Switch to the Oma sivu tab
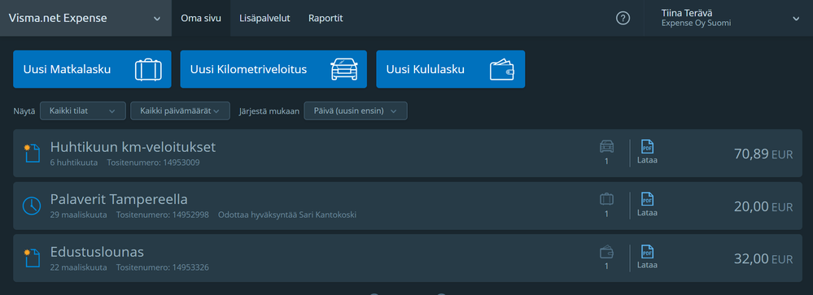This screenshot has height=295, width=813. tap(201, 18)
